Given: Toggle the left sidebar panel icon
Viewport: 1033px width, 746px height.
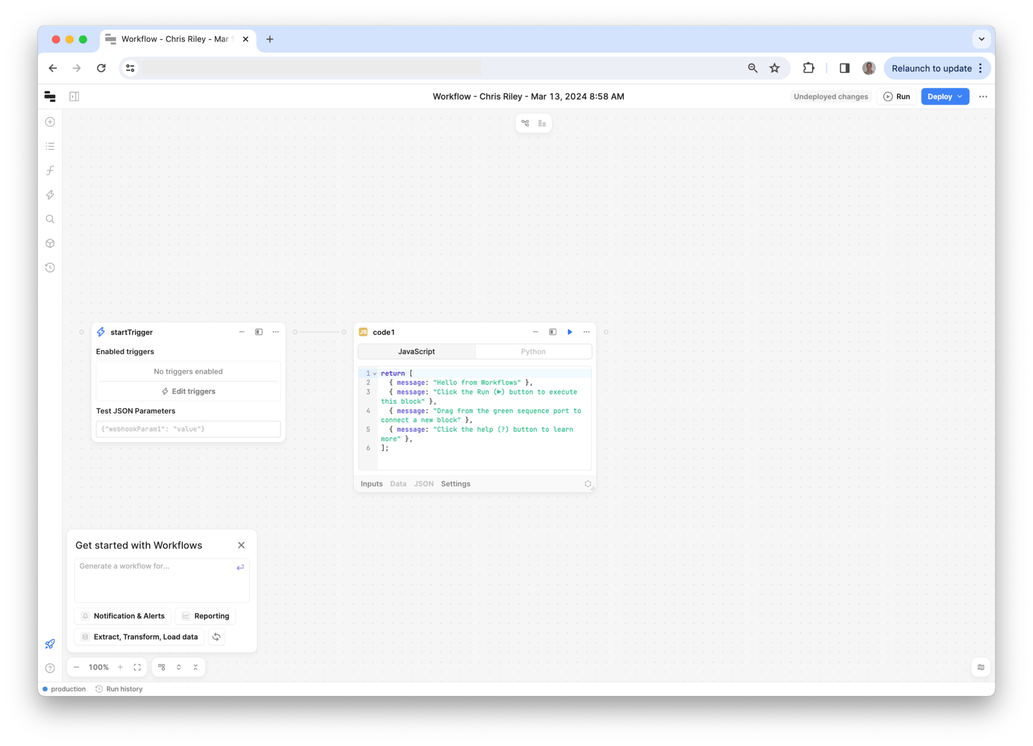Looking at the screenshot, I should coord(75,96).
